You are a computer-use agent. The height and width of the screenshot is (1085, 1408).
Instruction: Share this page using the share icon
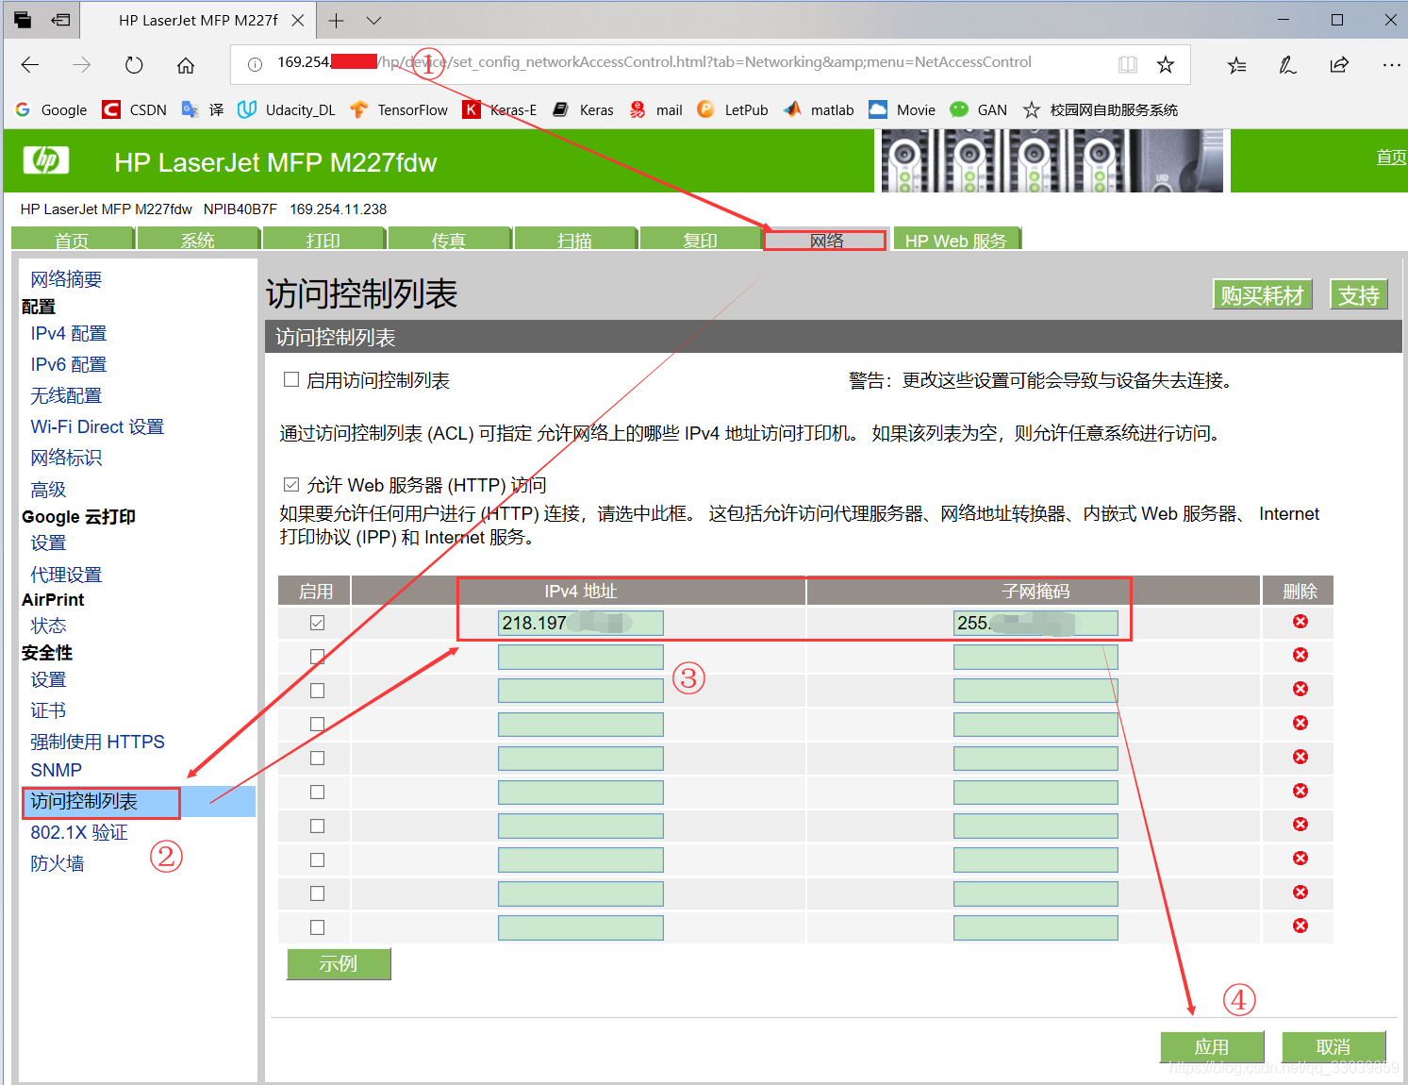(x=1339, y=64)
